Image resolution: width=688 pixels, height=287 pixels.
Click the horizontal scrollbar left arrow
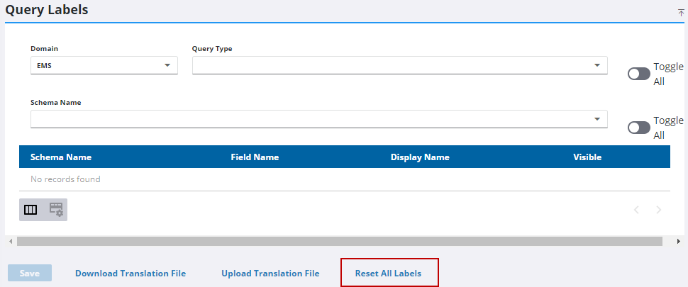(10, 242)
